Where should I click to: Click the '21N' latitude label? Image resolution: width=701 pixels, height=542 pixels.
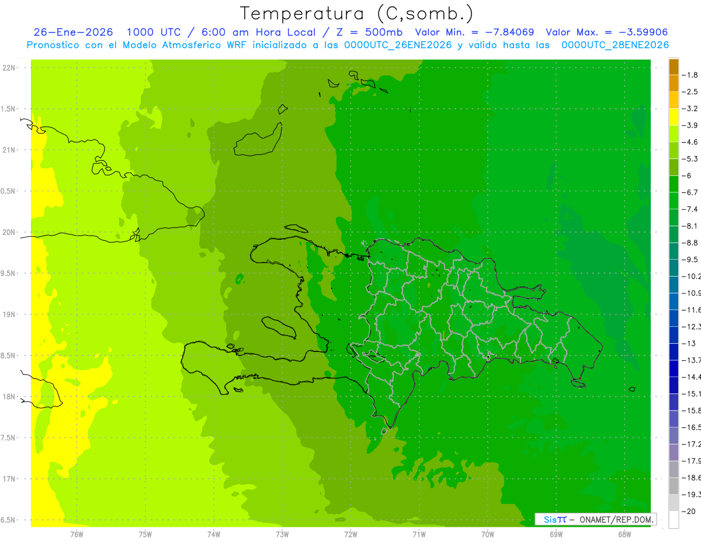[9, 150]
